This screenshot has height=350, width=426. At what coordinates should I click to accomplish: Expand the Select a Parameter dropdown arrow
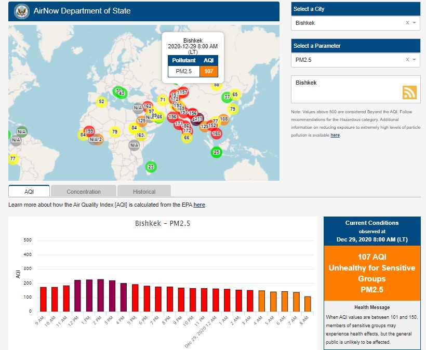(415, 60)
